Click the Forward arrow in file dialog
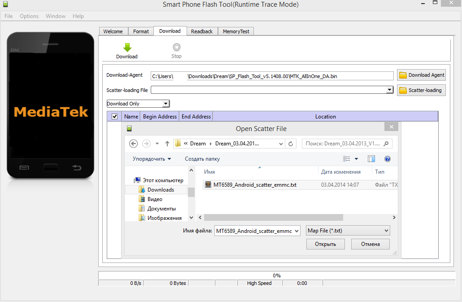Viewport: 462px width, 302px height. pos(146,144)
